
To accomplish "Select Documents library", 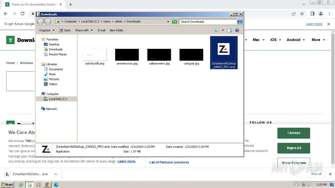I will pyautogui.click(x=56, y=69).
